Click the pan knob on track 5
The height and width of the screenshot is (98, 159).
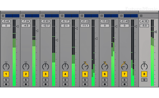[x=85, y=66]
